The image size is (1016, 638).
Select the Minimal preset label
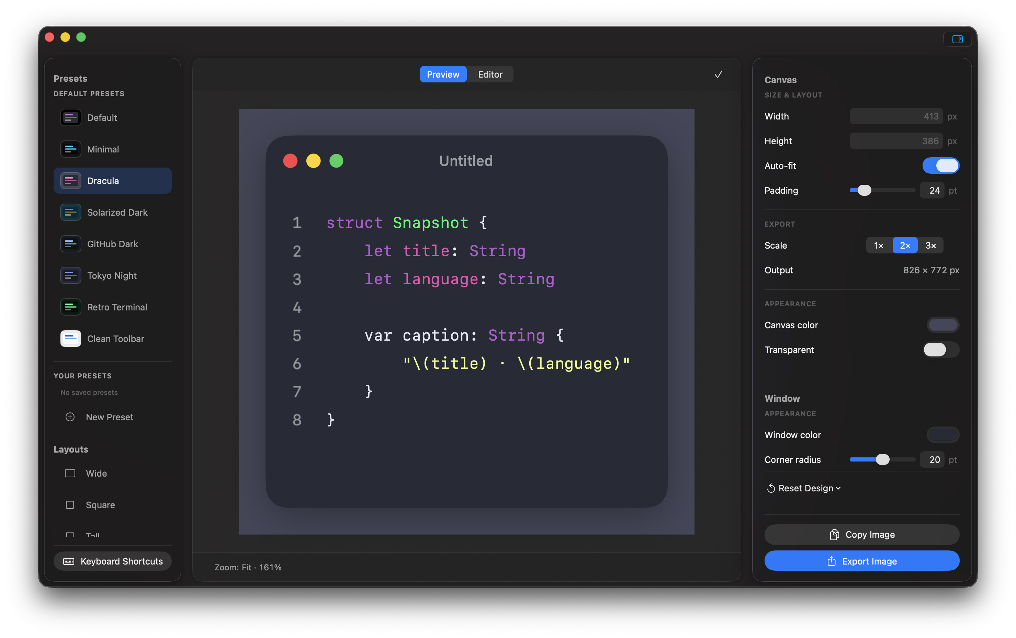[103, 149]
